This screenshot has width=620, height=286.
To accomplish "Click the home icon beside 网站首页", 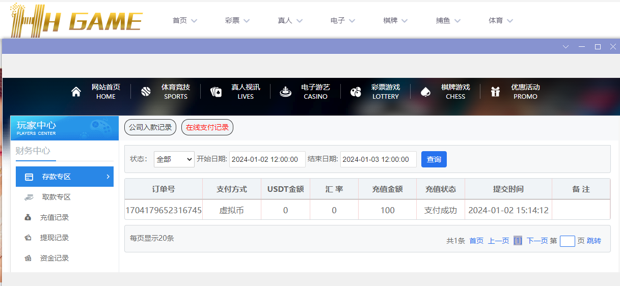I will pyautogui.click(x=76, y=92).
